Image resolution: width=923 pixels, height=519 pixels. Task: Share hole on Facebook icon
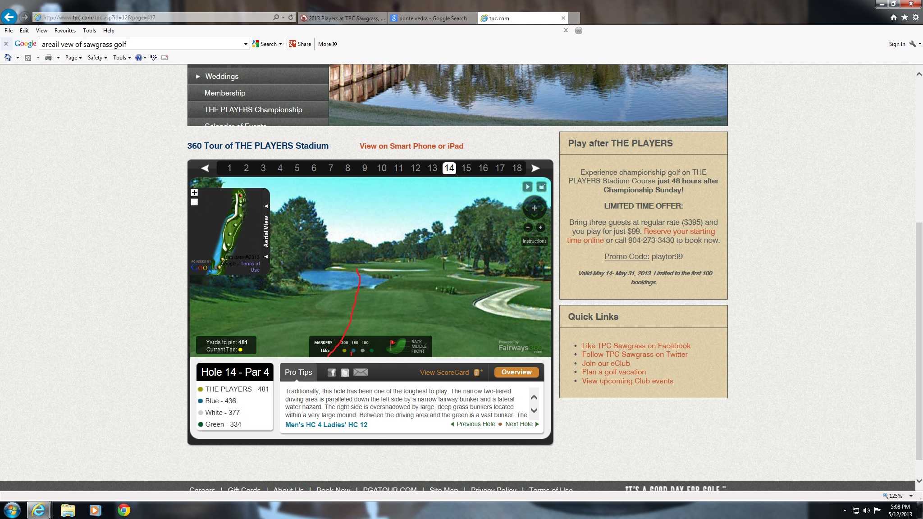tap(332, 373)
